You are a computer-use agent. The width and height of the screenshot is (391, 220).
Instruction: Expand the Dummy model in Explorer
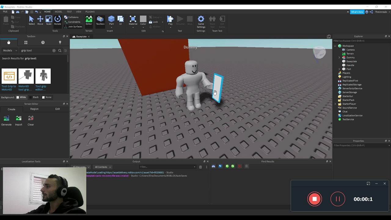point(339,57)
